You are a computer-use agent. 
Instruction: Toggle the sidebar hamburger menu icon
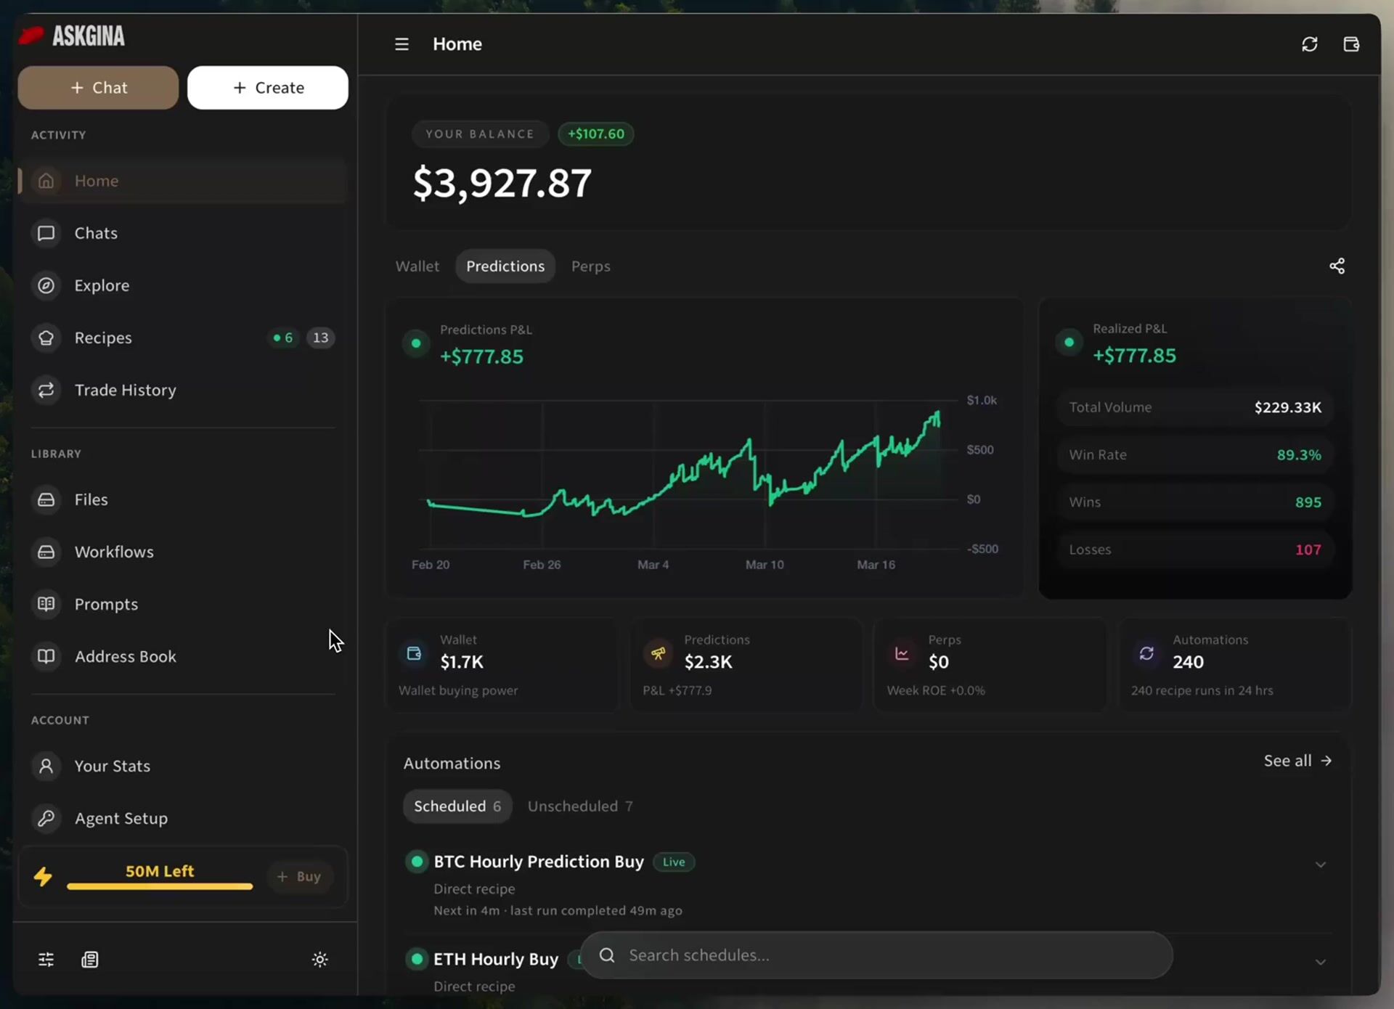402,44
